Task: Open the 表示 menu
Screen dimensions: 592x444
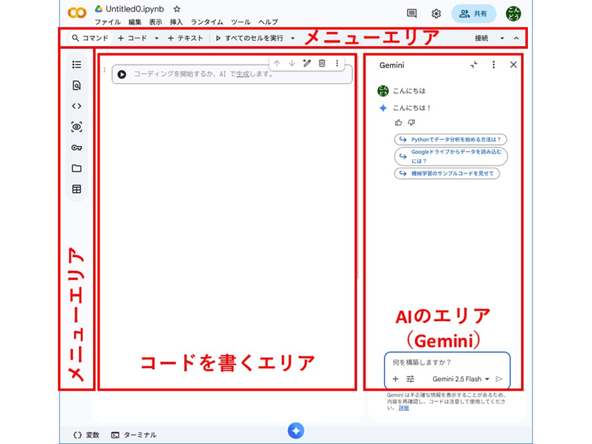Action: 156,22
